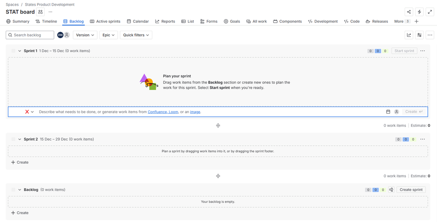Tick the Backlog section select checkbox
This screenshot has height=222, width=437.
tap(14, 190)
